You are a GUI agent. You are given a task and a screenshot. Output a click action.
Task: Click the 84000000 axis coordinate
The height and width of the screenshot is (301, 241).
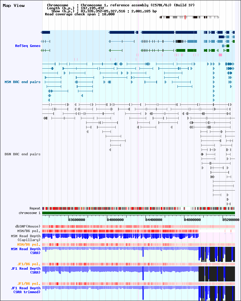click(115, 220)
